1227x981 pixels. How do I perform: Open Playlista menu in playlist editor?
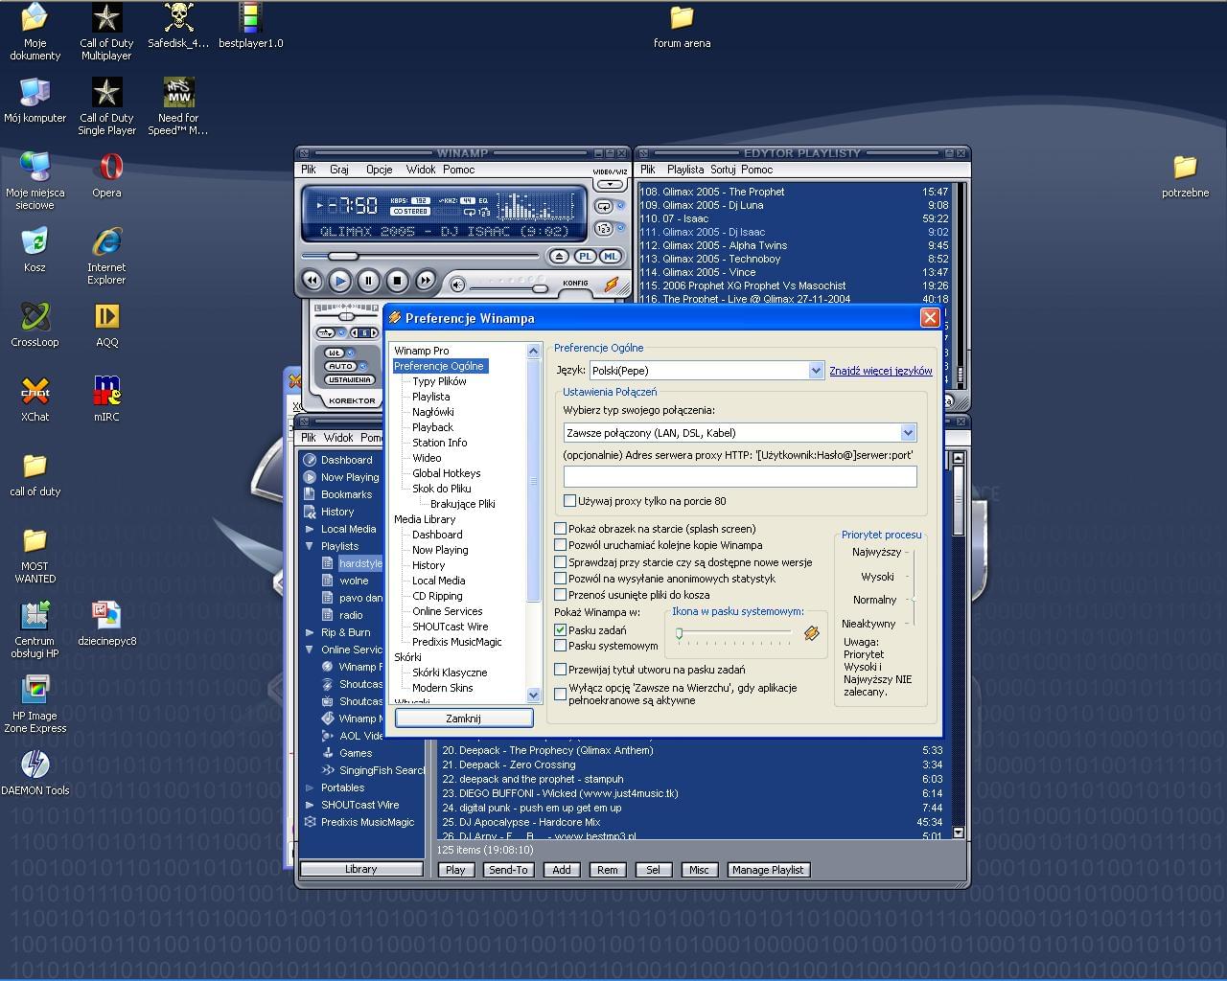point(685,170)
